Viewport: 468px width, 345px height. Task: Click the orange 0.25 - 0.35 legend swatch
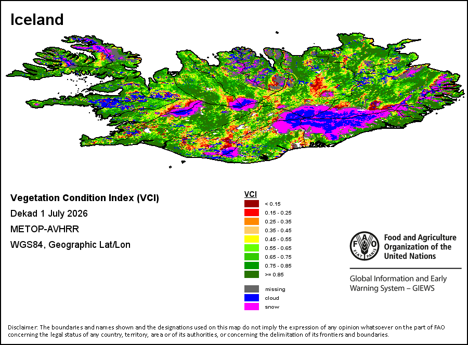(252, 221)
